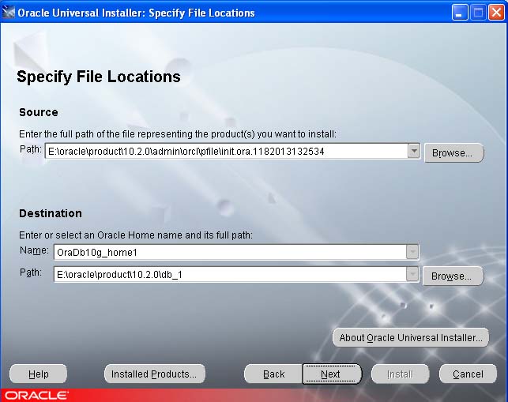Browse for the Source product file
The height and width of the screenshot is (402, 508).
tap(453, 153)
